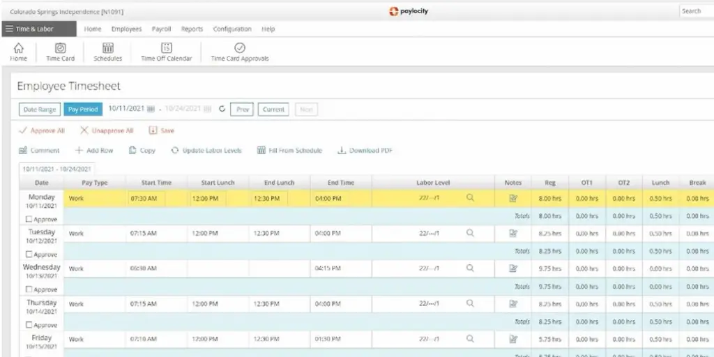714x357 pixels.
Task: Select the 10/11/2021 - 10/24/2021 tab
Action: pos(57,169)
